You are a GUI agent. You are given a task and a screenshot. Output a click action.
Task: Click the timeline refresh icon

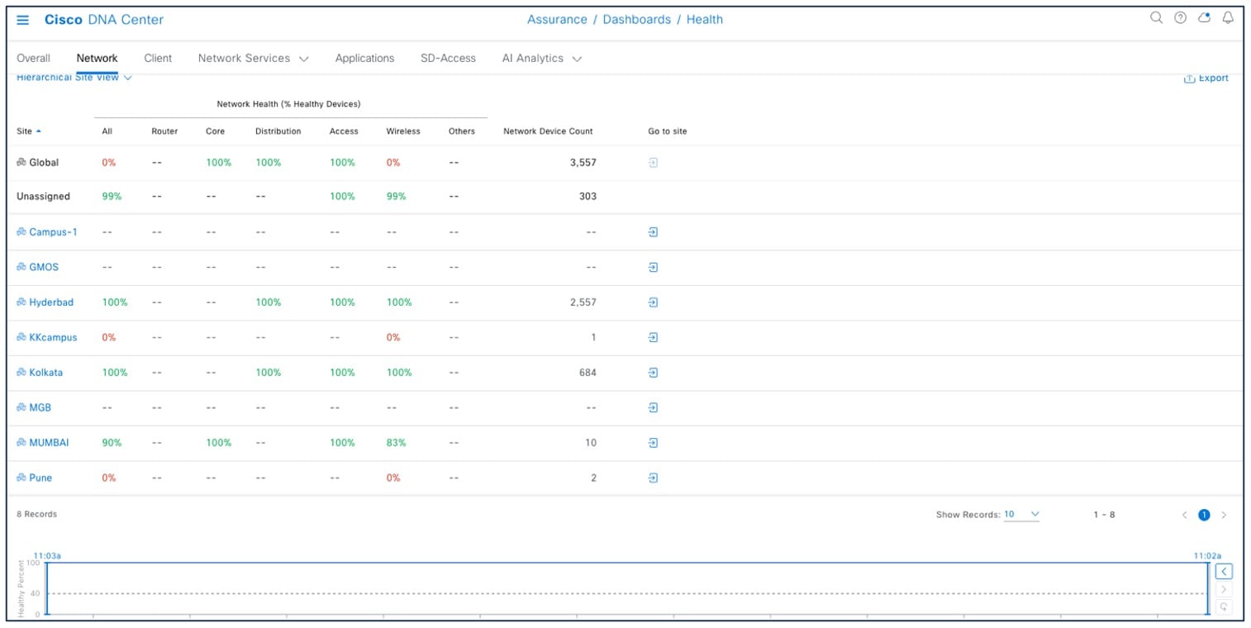click(1225, 607)
